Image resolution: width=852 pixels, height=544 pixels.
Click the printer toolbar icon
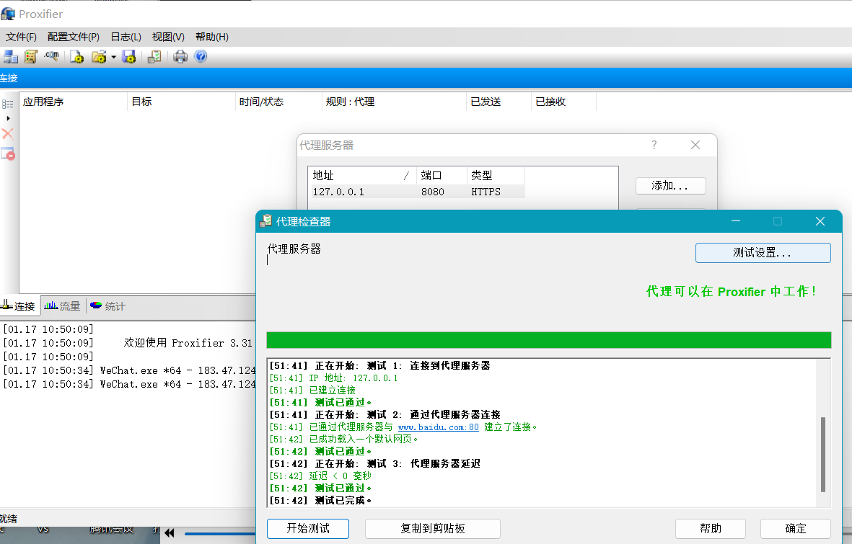(x=180, y=56)
